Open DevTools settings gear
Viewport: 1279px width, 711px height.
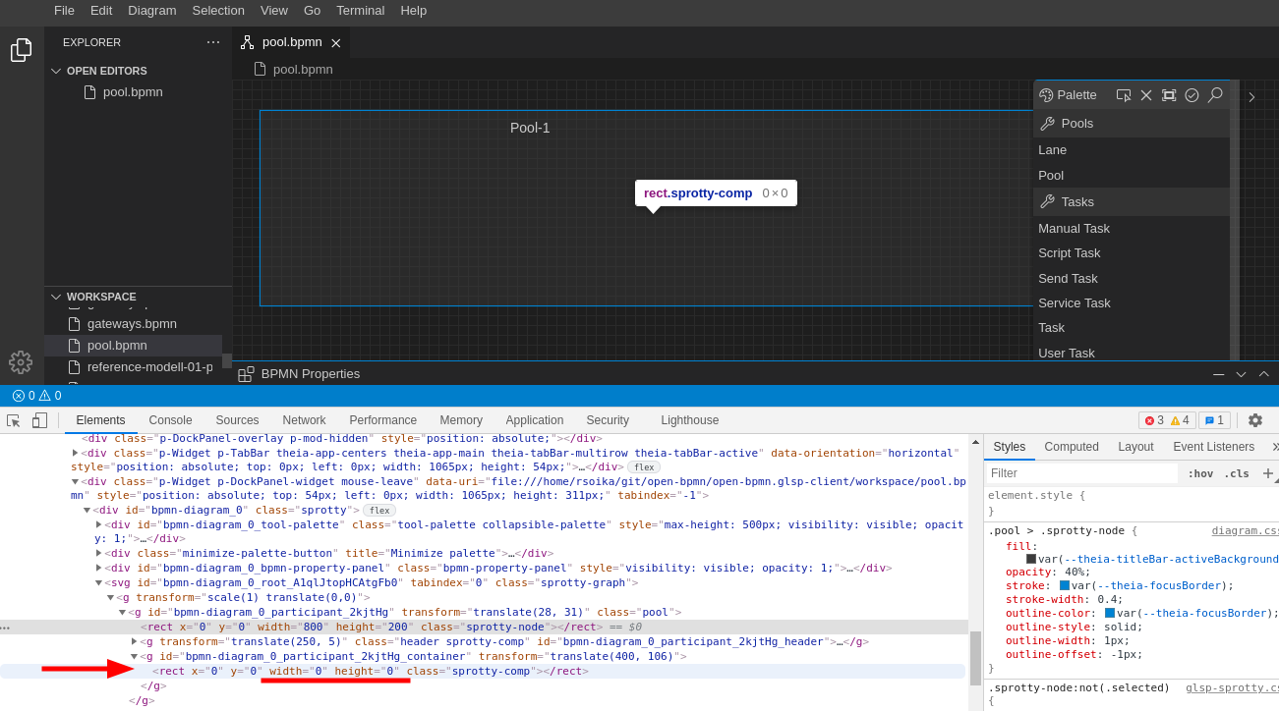tap(1255, 420)
